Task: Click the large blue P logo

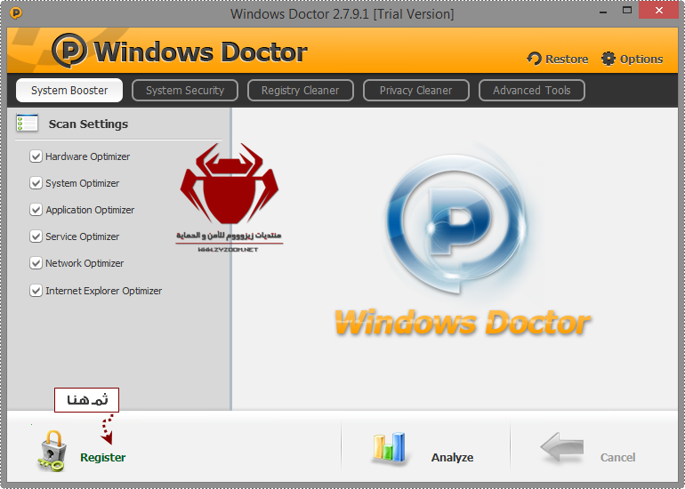Action: tap(456, 223)
